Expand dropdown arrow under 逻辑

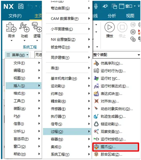[x=37, y=41]
